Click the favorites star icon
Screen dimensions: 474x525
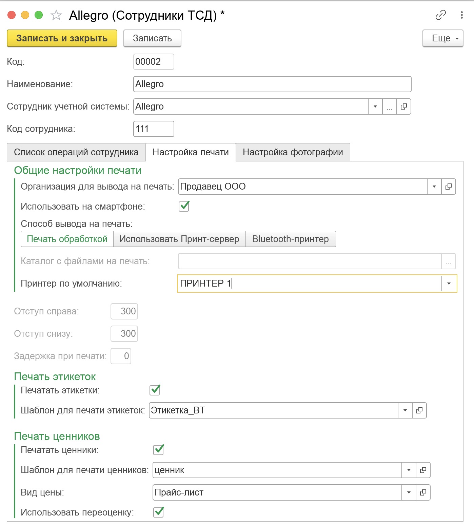(x=56, y=15)
